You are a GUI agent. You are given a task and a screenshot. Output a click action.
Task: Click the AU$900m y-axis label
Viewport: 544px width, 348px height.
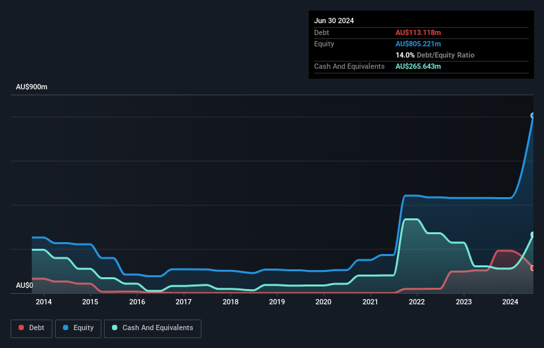coord(32,87)
